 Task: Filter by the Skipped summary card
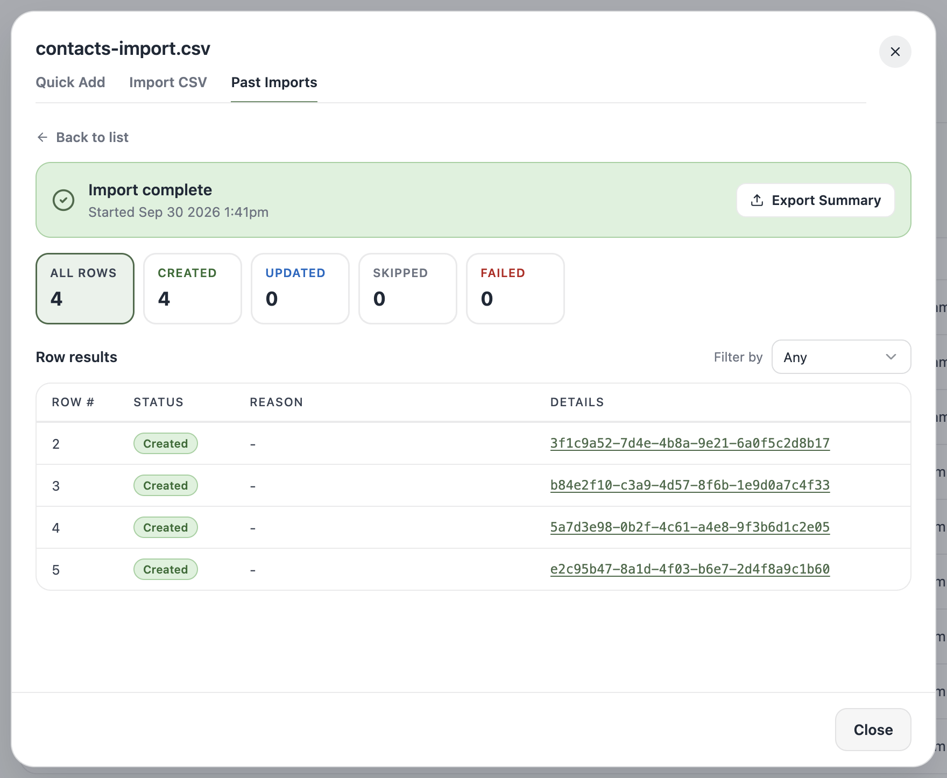click(x=408, y=288)
